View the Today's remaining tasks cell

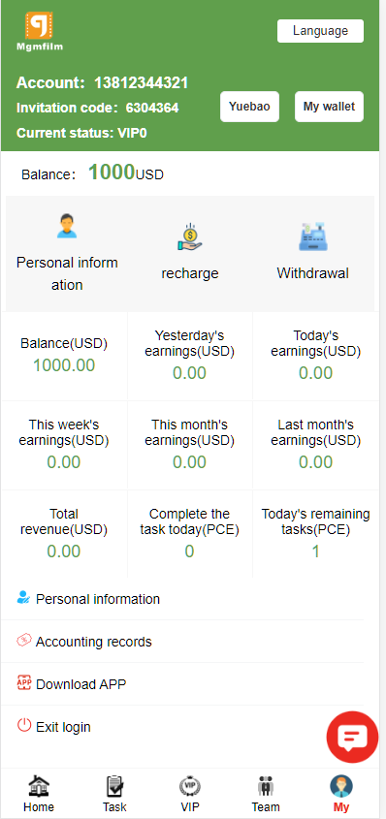[x=315, y=533]
